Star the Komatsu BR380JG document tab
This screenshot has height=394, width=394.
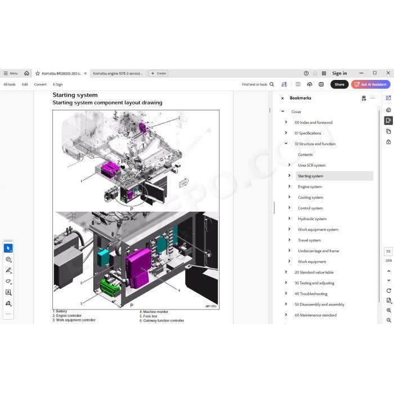click(38, 73)
